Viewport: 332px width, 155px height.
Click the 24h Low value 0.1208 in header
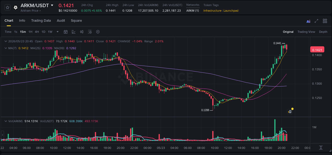point(127,11)
